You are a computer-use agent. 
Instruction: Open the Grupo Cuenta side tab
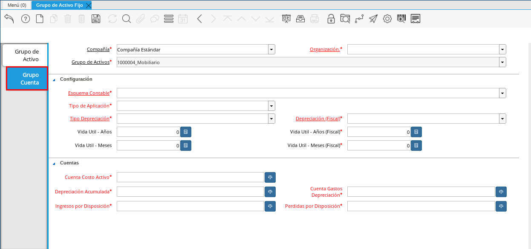click(x=27, y=79)
